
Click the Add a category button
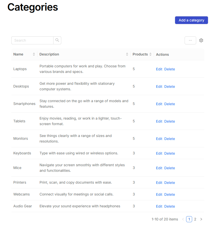[x=191, y=20]
